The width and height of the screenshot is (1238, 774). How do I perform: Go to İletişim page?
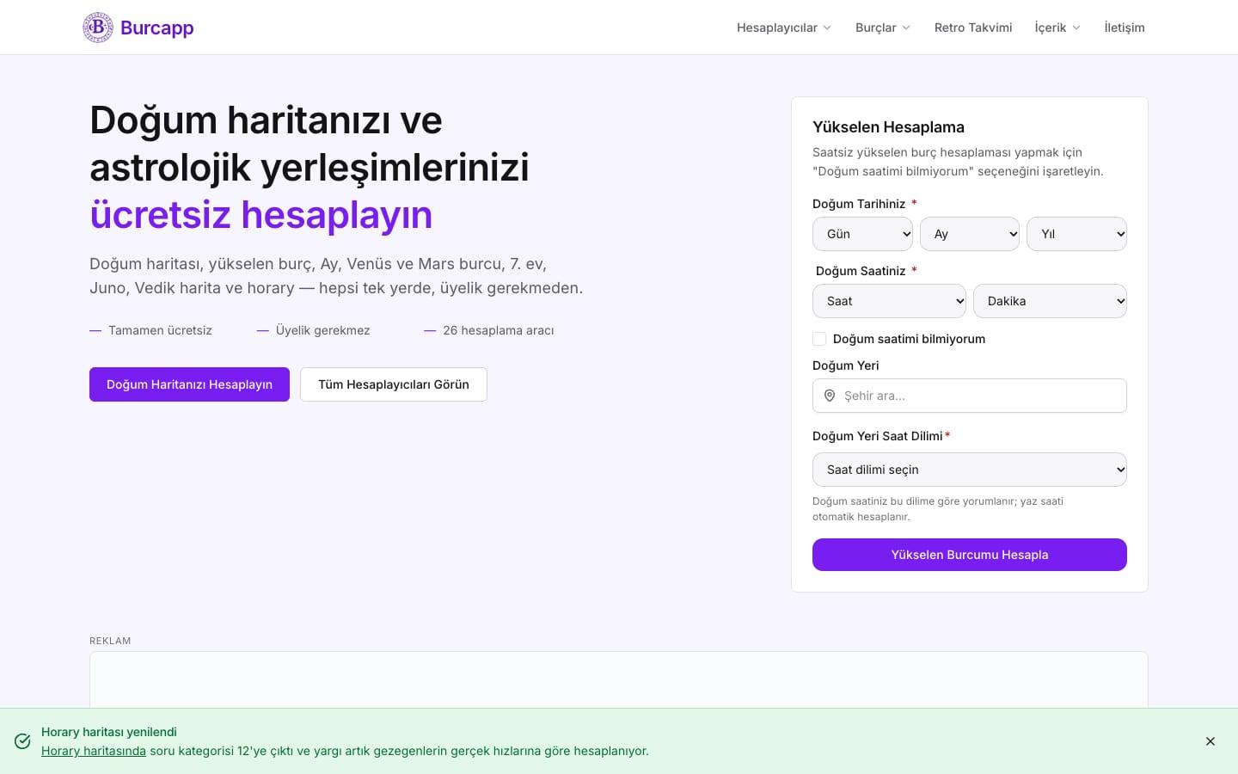[1125, 28]
